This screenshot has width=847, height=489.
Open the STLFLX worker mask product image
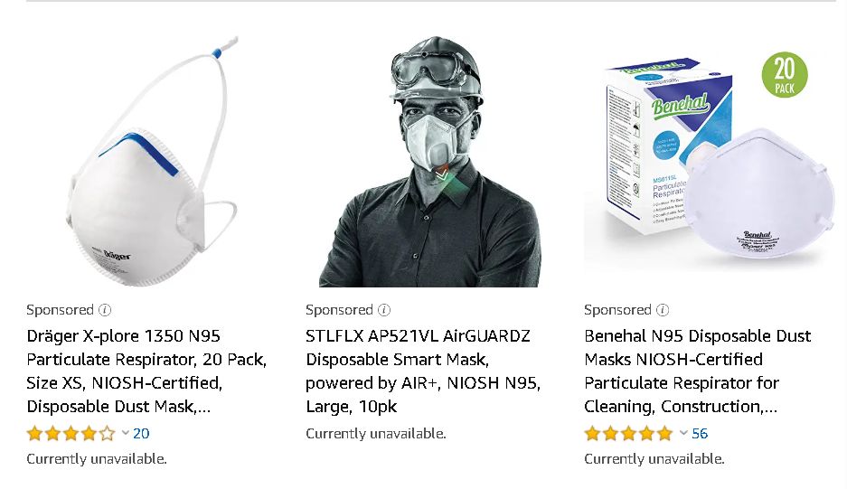pos(429,161)
